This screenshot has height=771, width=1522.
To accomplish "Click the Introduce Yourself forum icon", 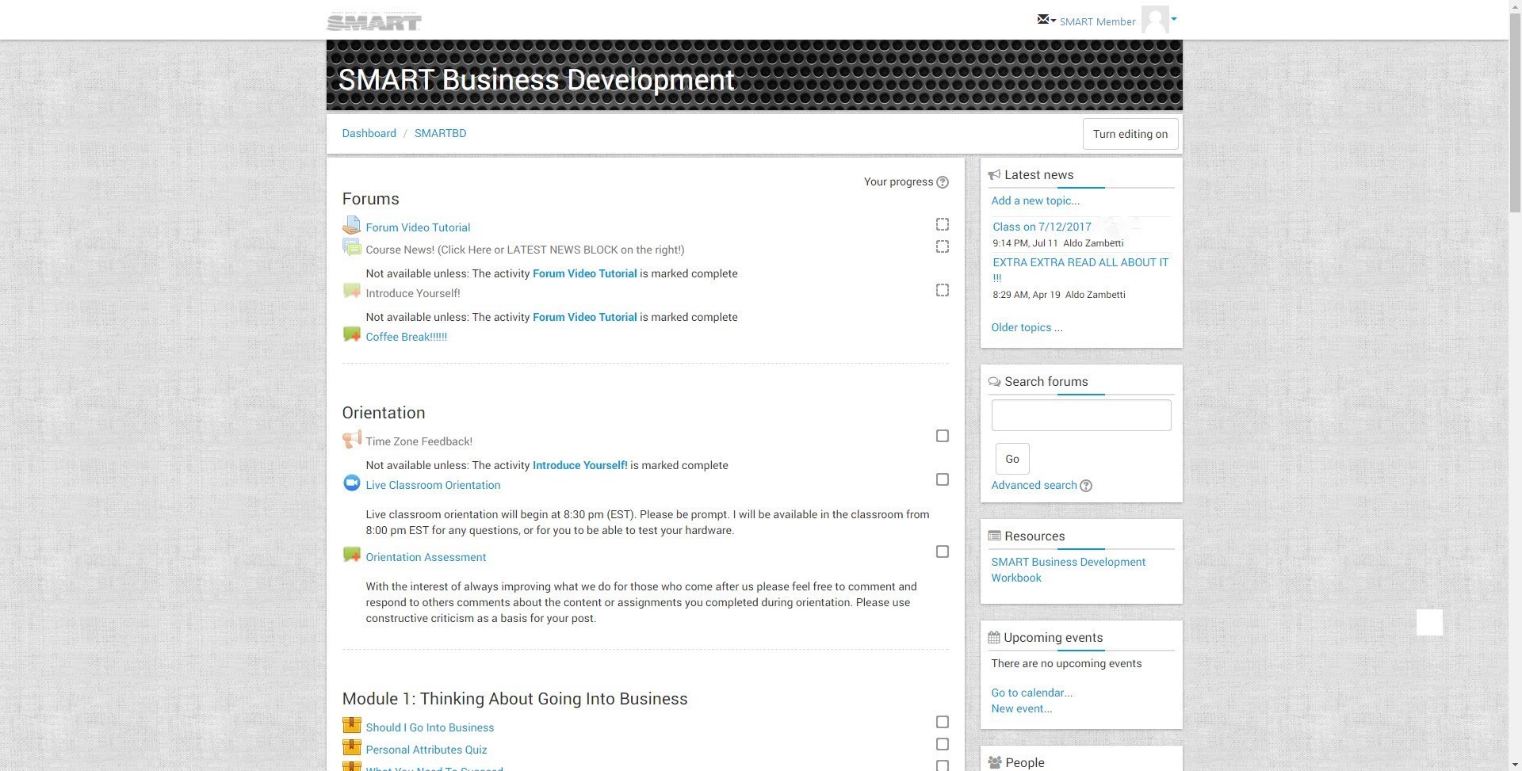I will 351,292.
